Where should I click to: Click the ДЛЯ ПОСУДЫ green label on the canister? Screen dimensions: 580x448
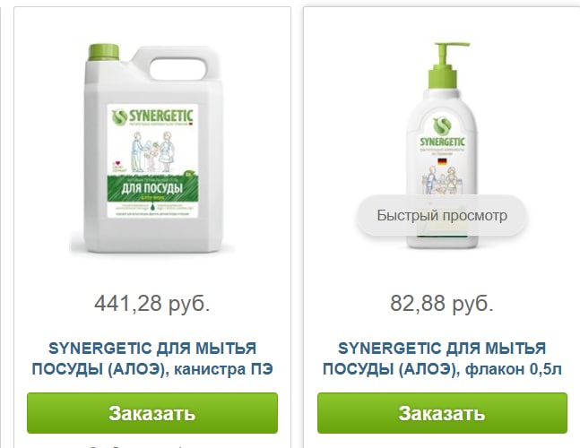[152, 188]
